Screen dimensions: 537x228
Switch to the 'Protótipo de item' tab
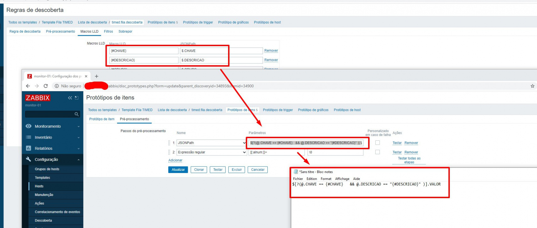point(102,119)
